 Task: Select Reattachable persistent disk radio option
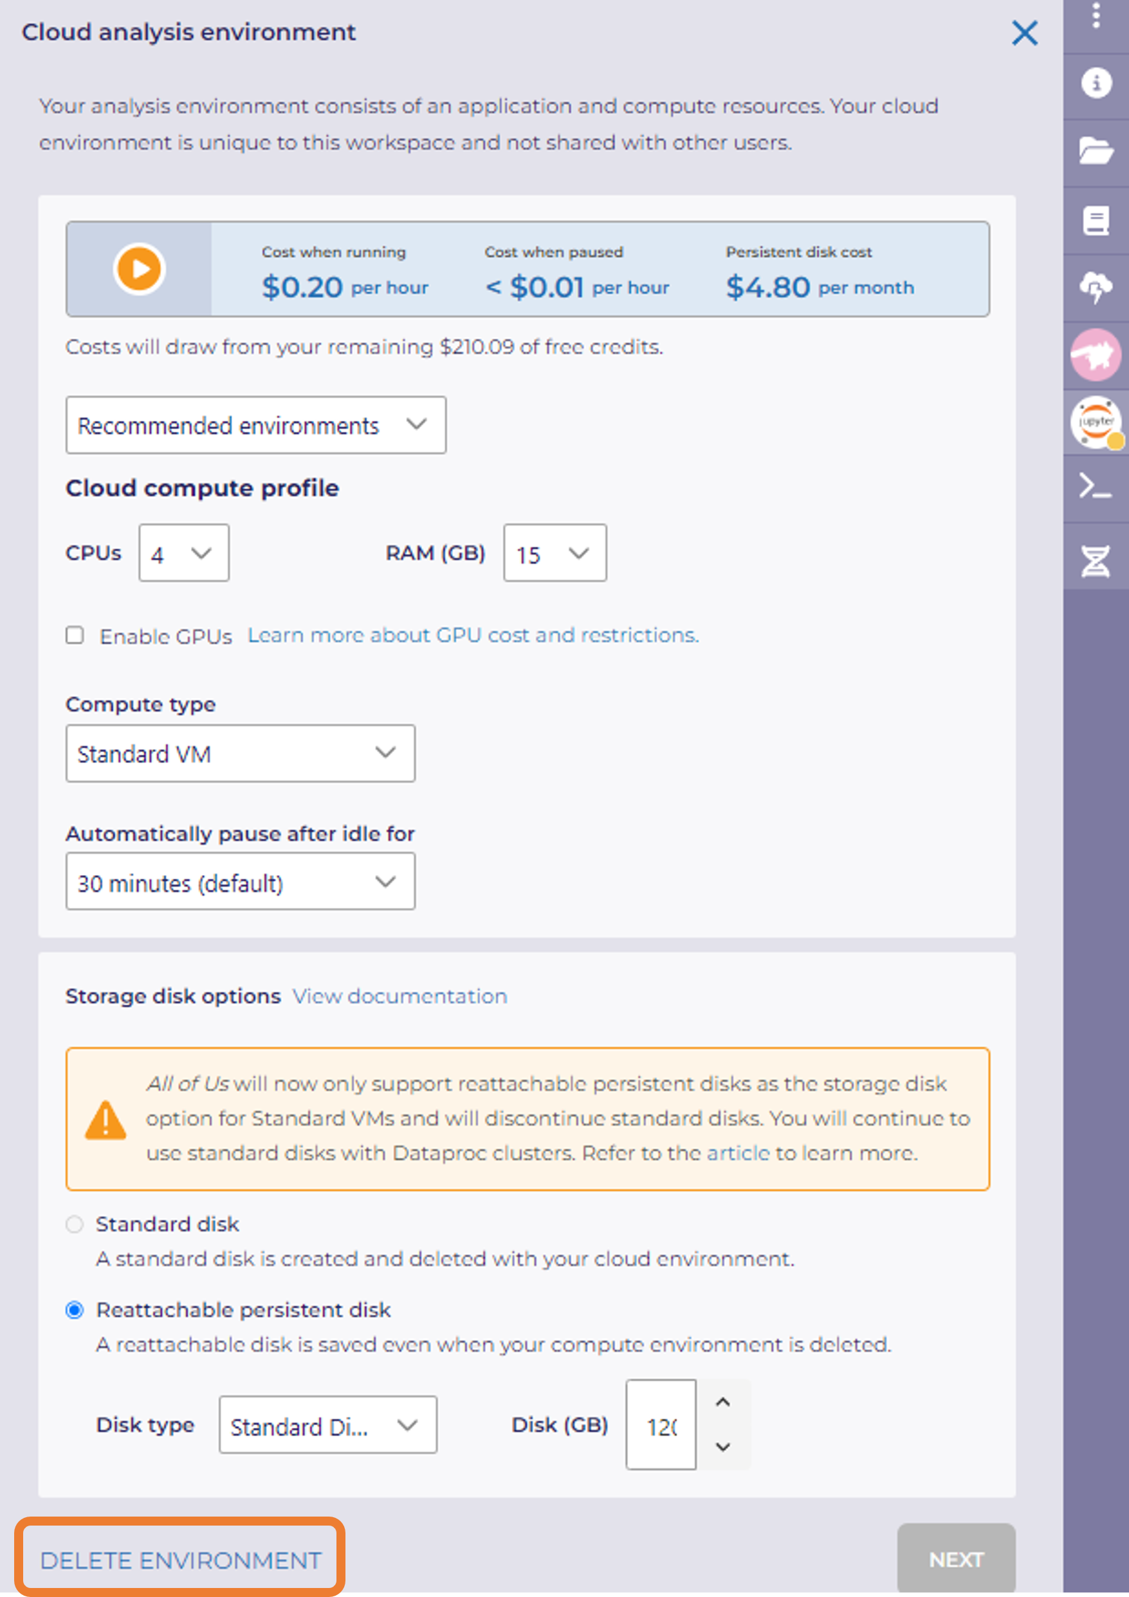pos(75,1311)
